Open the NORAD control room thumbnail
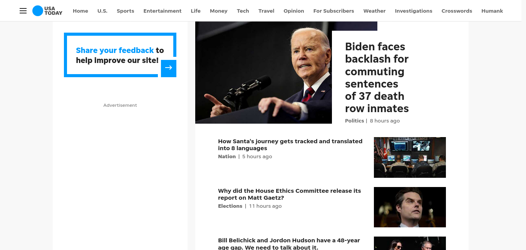Viewport: 526px width, 250px height. [x=410, y=157]
